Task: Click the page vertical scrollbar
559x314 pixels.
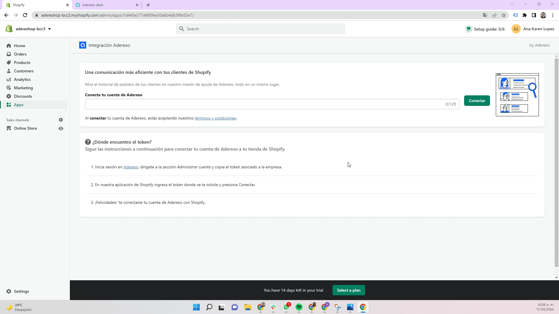Action: click(x=556, y=163)
